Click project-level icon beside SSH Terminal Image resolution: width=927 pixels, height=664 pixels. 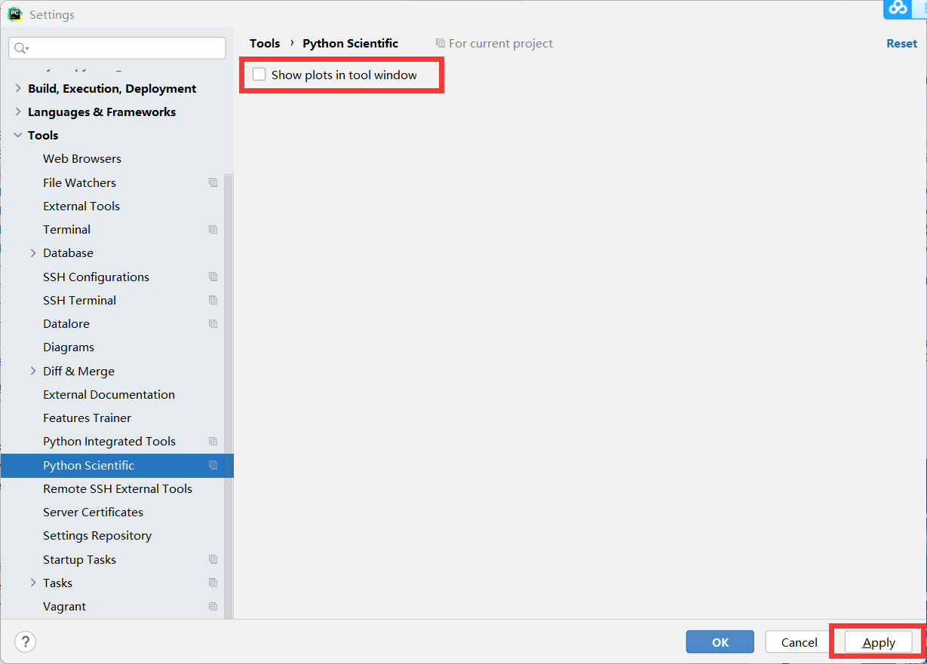pyautogui.click(x=213, y=300)
